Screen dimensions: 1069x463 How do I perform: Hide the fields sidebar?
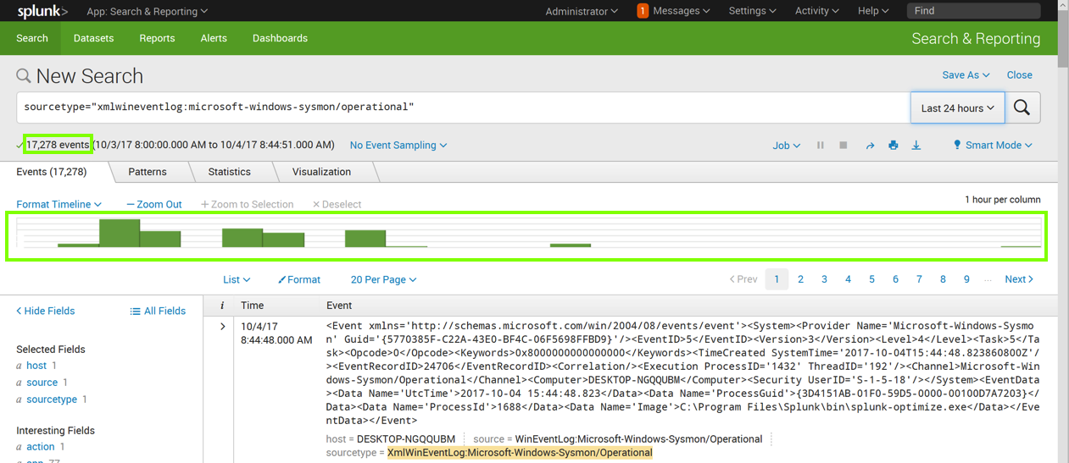click(46, 311)
